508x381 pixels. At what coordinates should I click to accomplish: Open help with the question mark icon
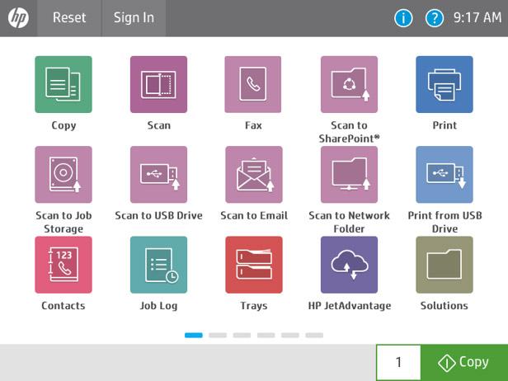pos(435,18)
